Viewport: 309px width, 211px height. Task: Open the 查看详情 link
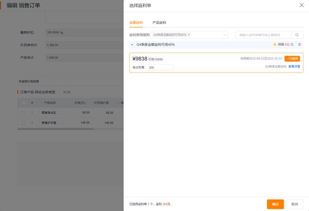click(294, 66)
